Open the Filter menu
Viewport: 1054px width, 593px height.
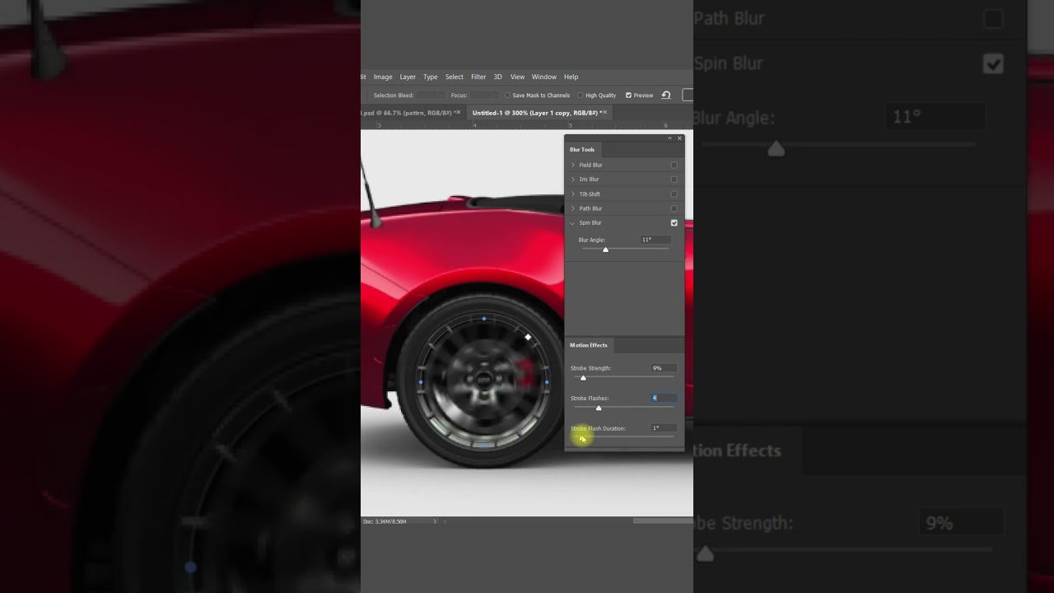478,77
